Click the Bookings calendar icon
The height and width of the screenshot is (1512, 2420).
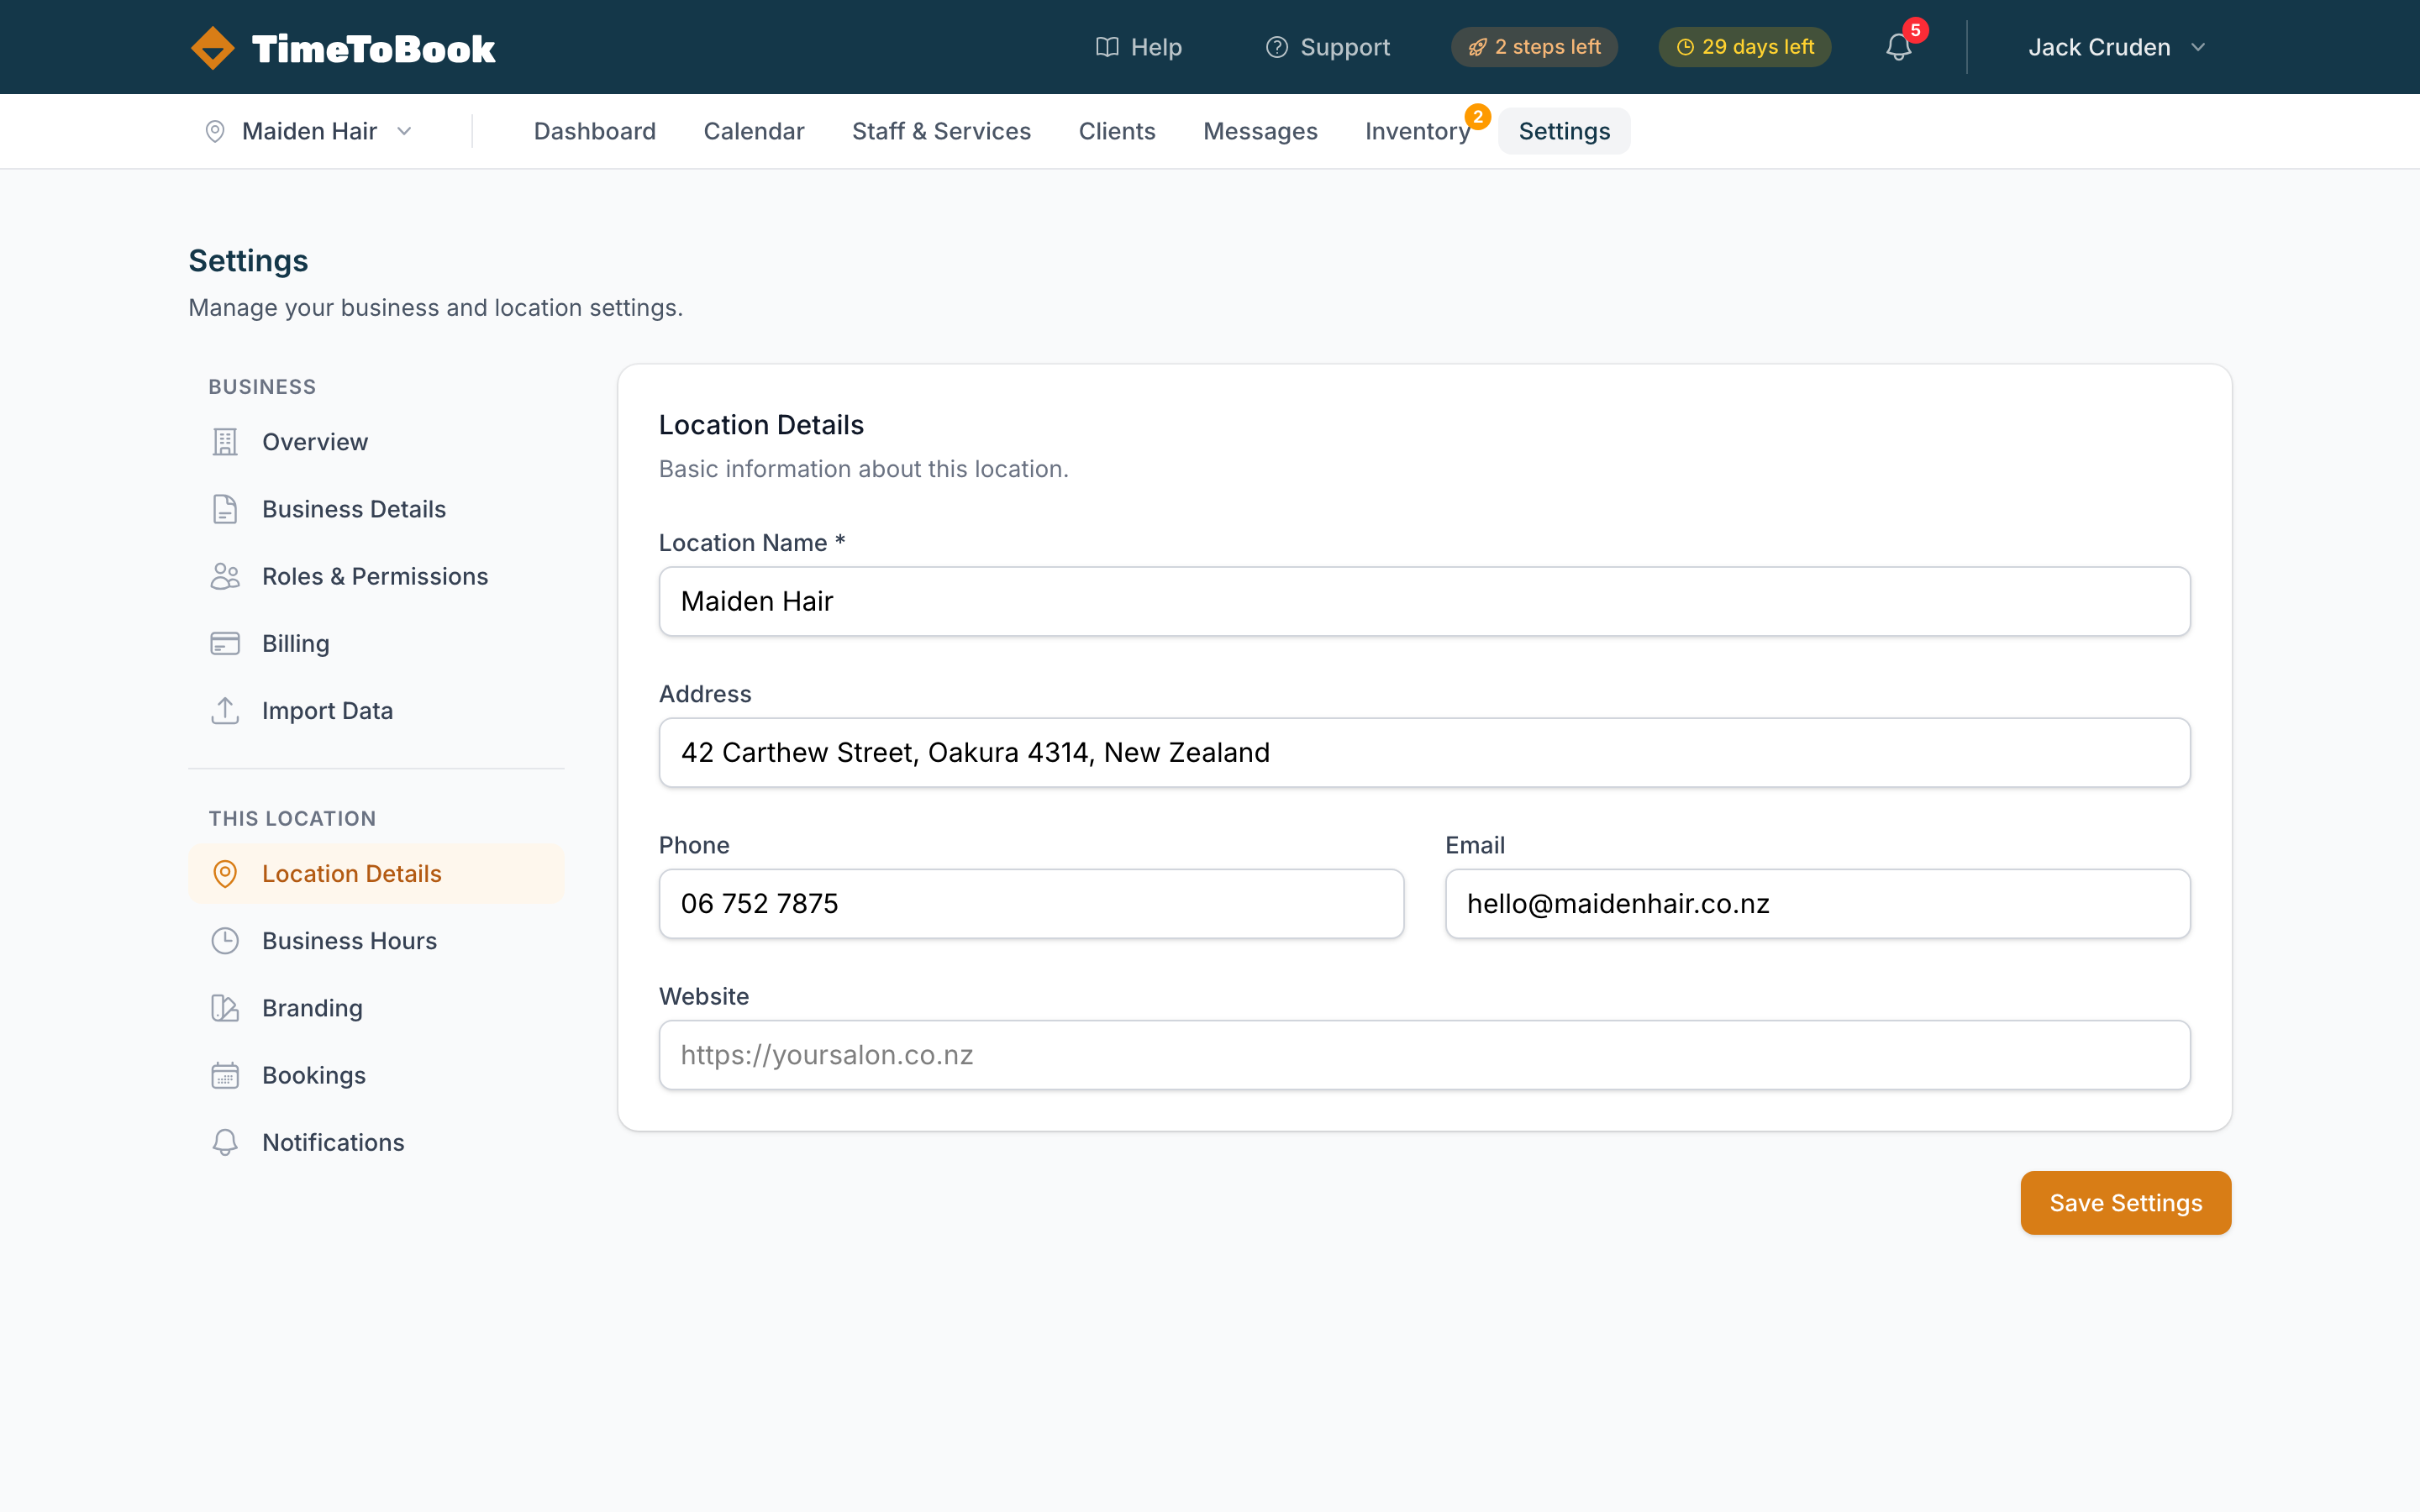pyautogui.click(x=224, y=1075)
